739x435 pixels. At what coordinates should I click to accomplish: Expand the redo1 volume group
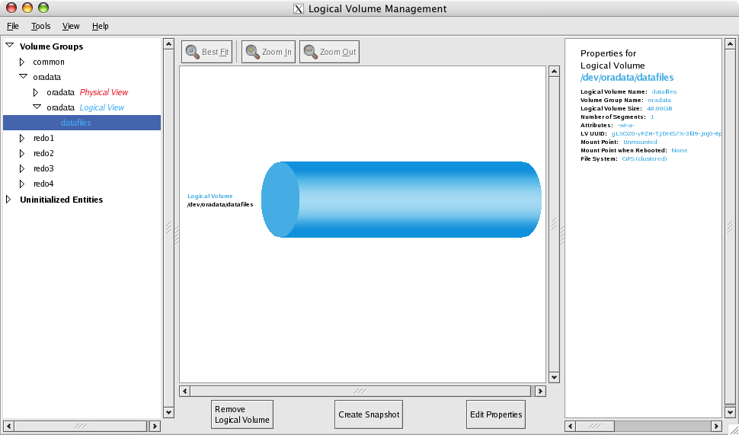click(x=23, y=138)
